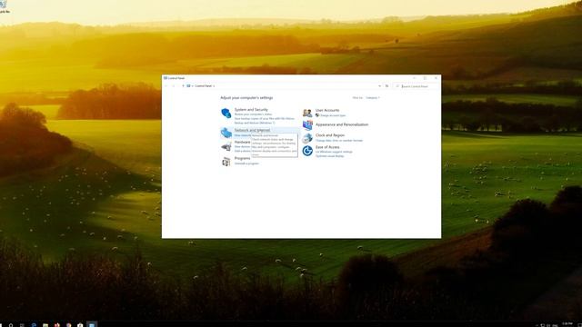The image size is (582, 327).
Task: Open the System and Security shield icon
Action: point(226,113)
